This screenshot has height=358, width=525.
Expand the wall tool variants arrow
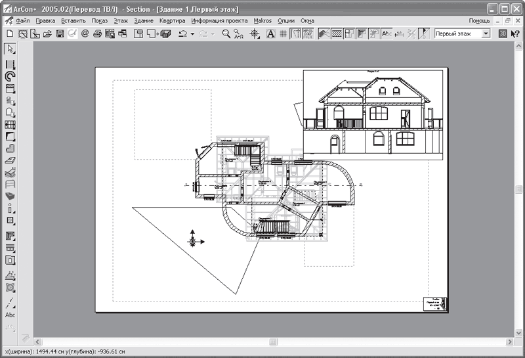[14, 69]
